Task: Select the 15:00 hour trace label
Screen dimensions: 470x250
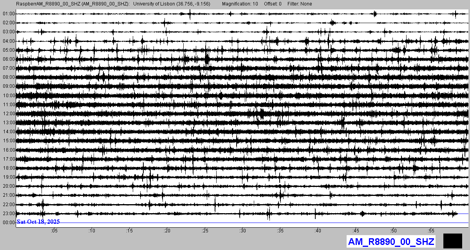Action: point(8,141)
